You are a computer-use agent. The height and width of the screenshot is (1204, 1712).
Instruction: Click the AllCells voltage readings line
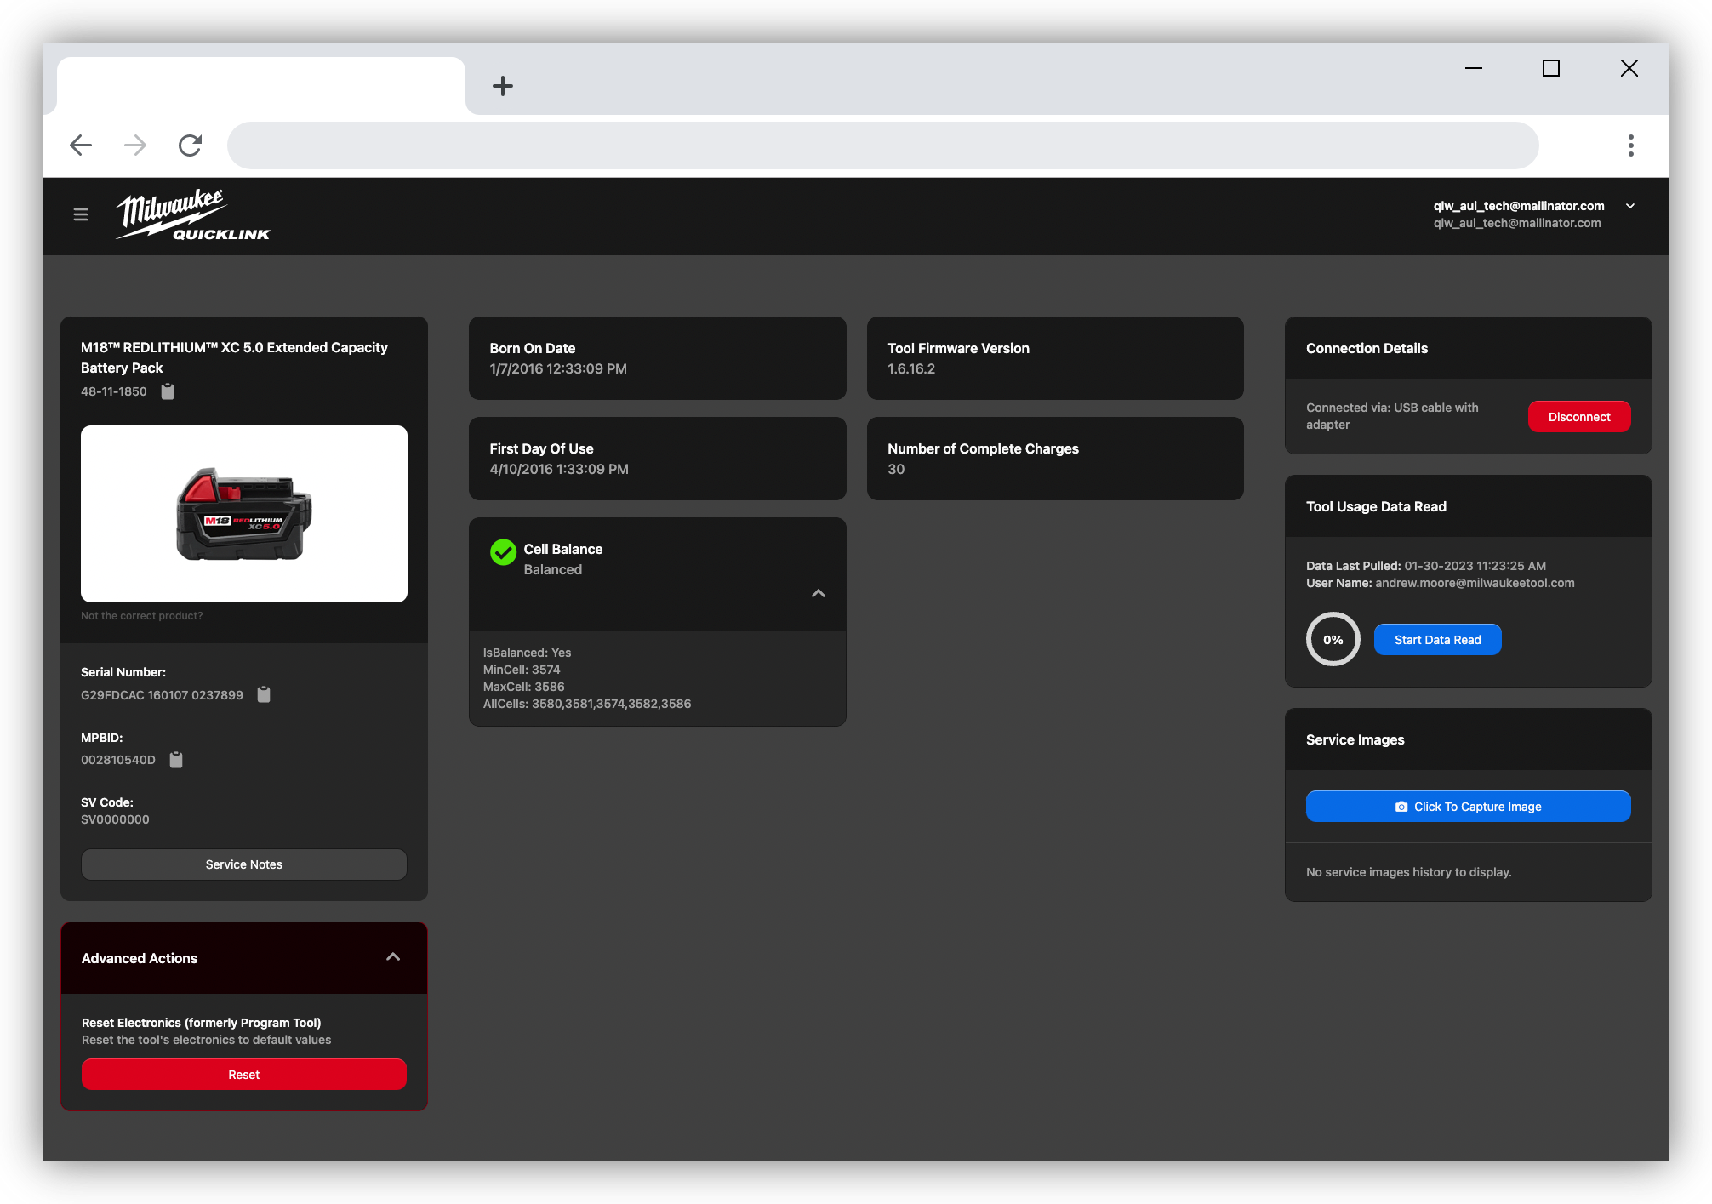pyautogui.click(x=587, y=704)
